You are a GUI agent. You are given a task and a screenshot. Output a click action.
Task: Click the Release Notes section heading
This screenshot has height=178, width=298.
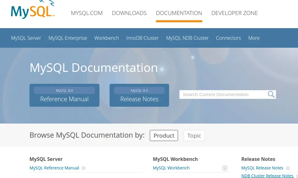(x=258, y=159)
